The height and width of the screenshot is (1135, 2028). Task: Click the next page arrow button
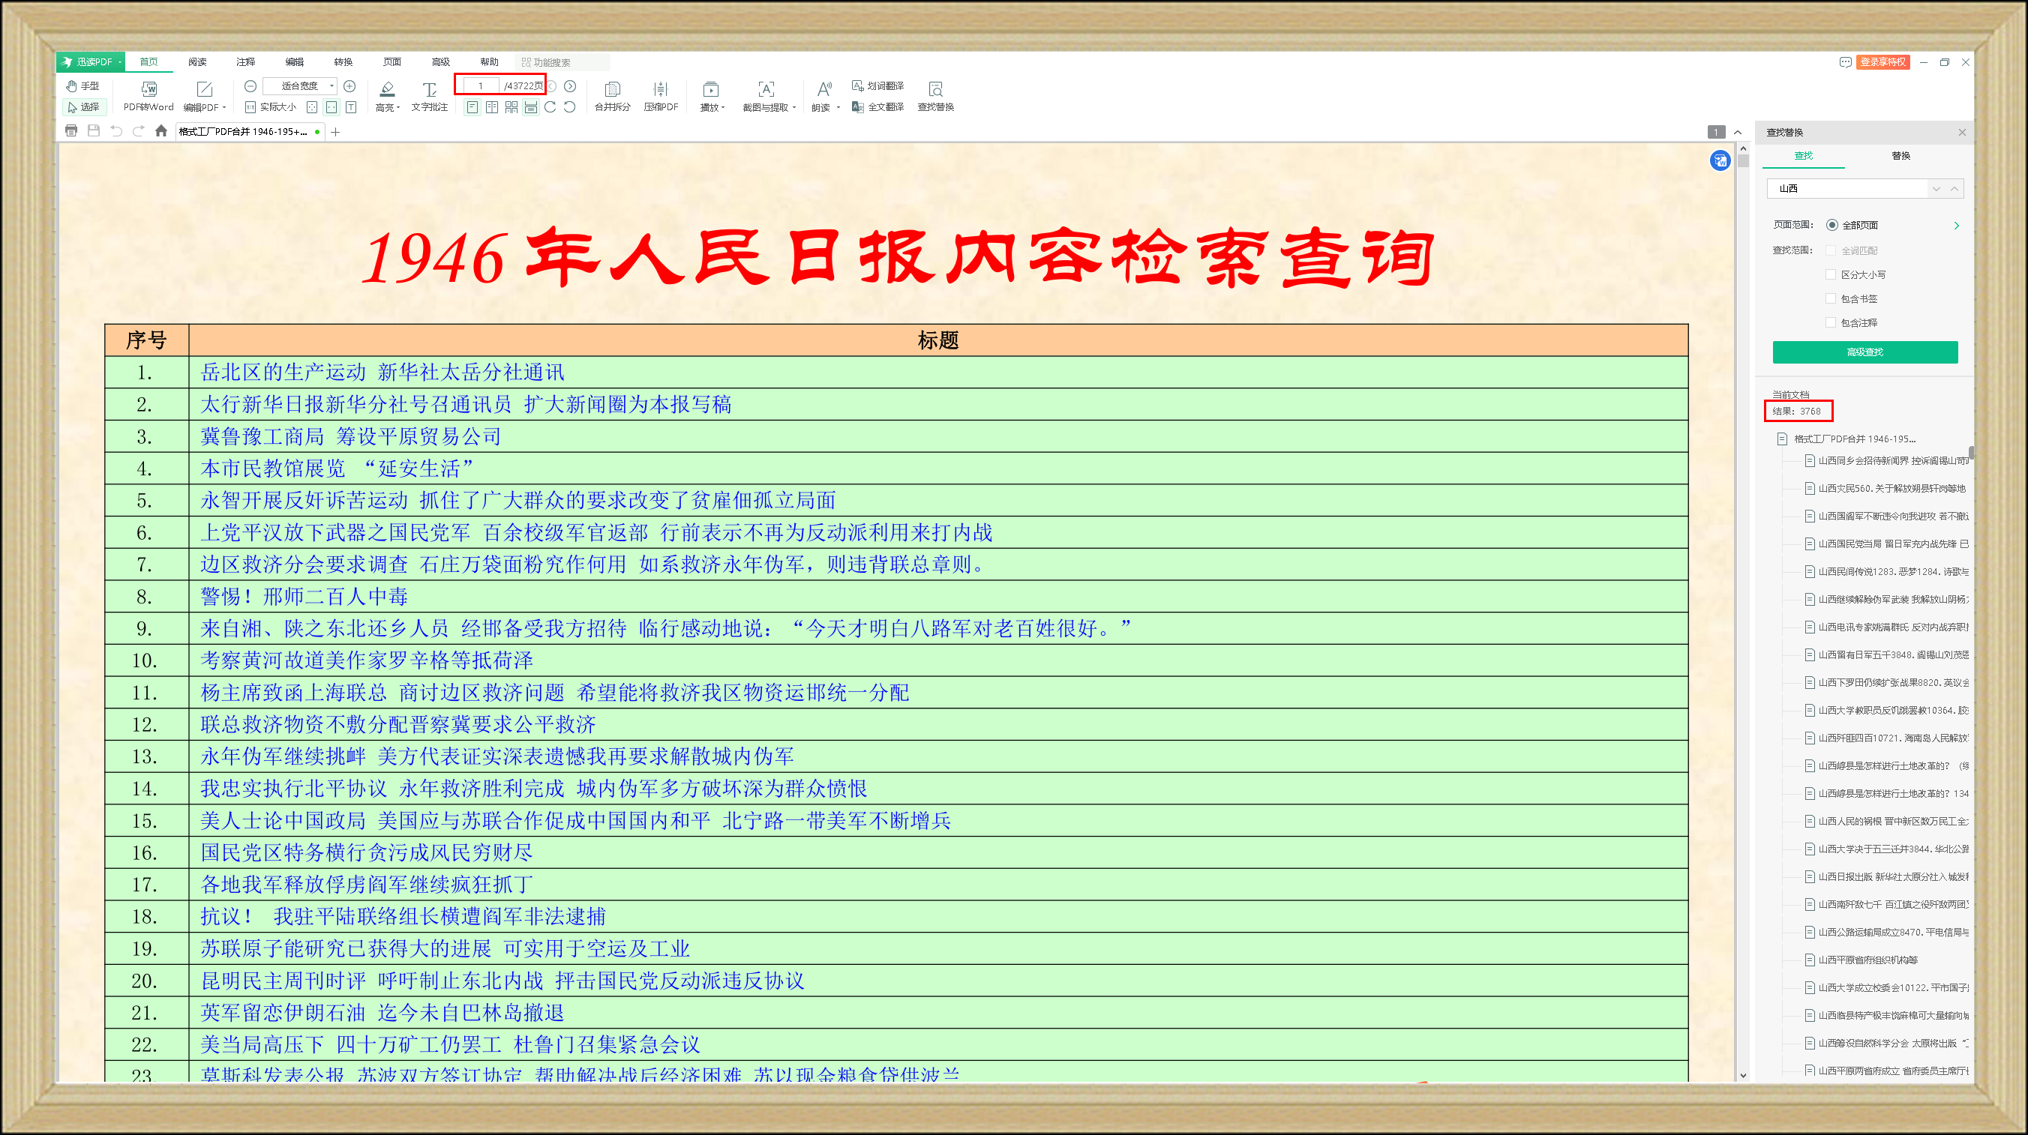click(570, 85)
